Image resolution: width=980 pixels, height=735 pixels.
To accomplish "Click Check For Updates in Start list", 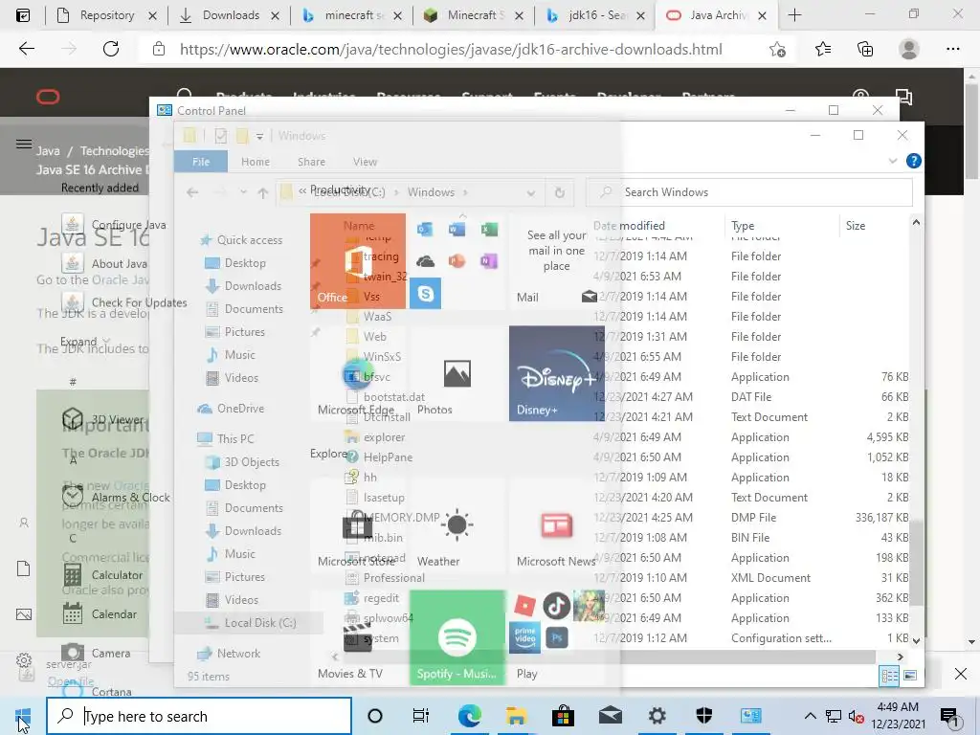I will [x=124, y=302].
